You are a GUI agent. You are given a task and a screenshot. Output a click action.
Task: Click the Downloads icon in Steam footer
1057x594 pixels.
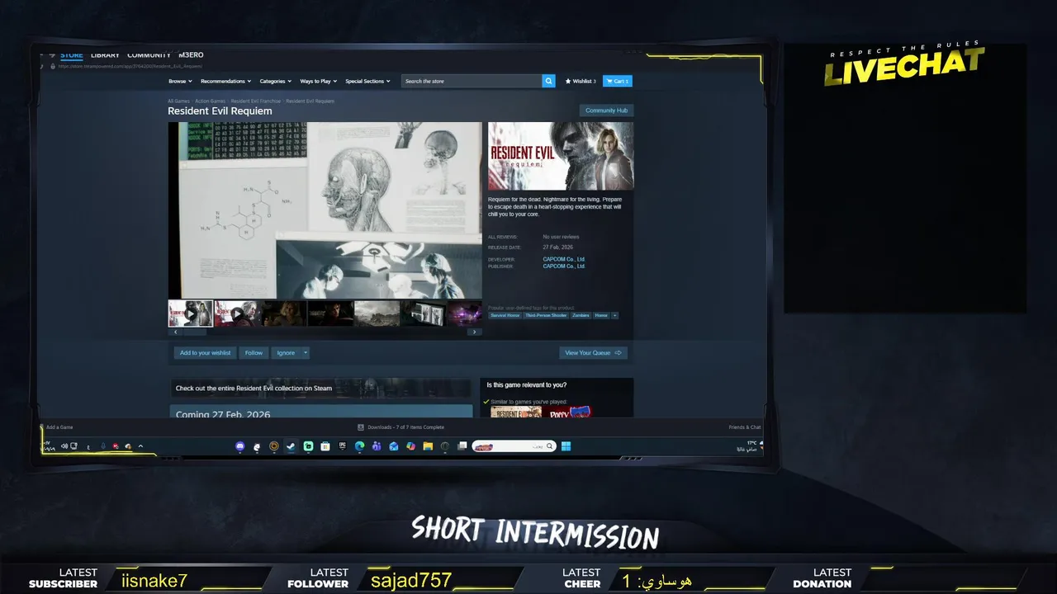point(361,427)
